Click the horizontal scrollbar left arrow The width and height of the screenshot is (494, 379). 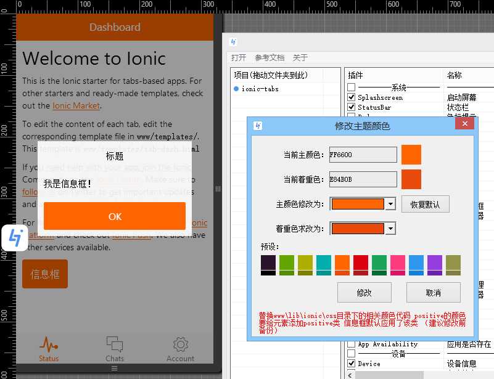[350, 375]
